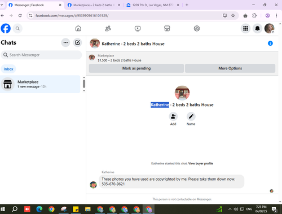The height and width of the screenshot is (214, 282).
Task: Open the Windows notification center icon
Action: [275, 209]
